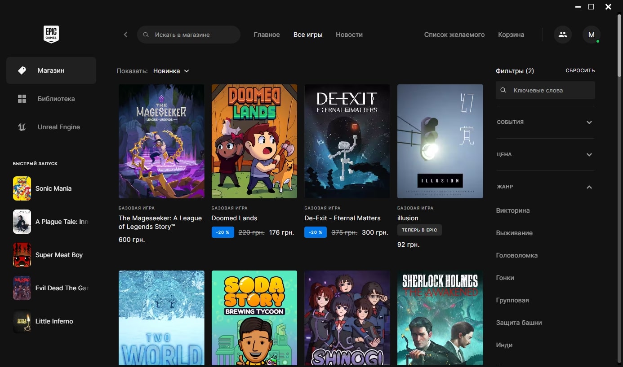Open the Главное tab
Screen dimensions: 623x367
267,35
